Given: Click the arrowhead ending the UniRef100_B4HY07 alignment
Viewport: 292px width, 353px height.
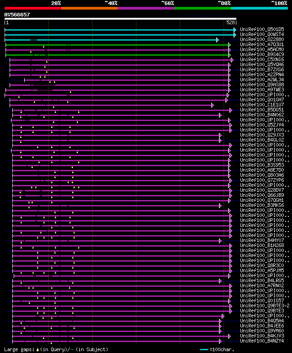Looking at the screenshot, I should [220, 241].
